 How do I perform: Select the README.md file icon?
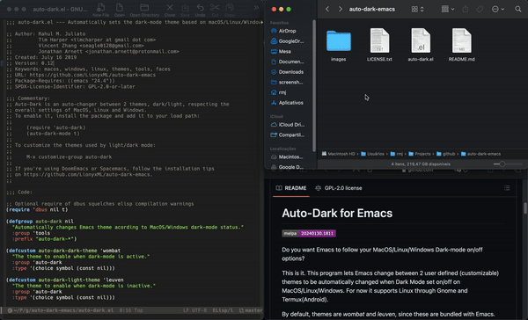[462, 40]
